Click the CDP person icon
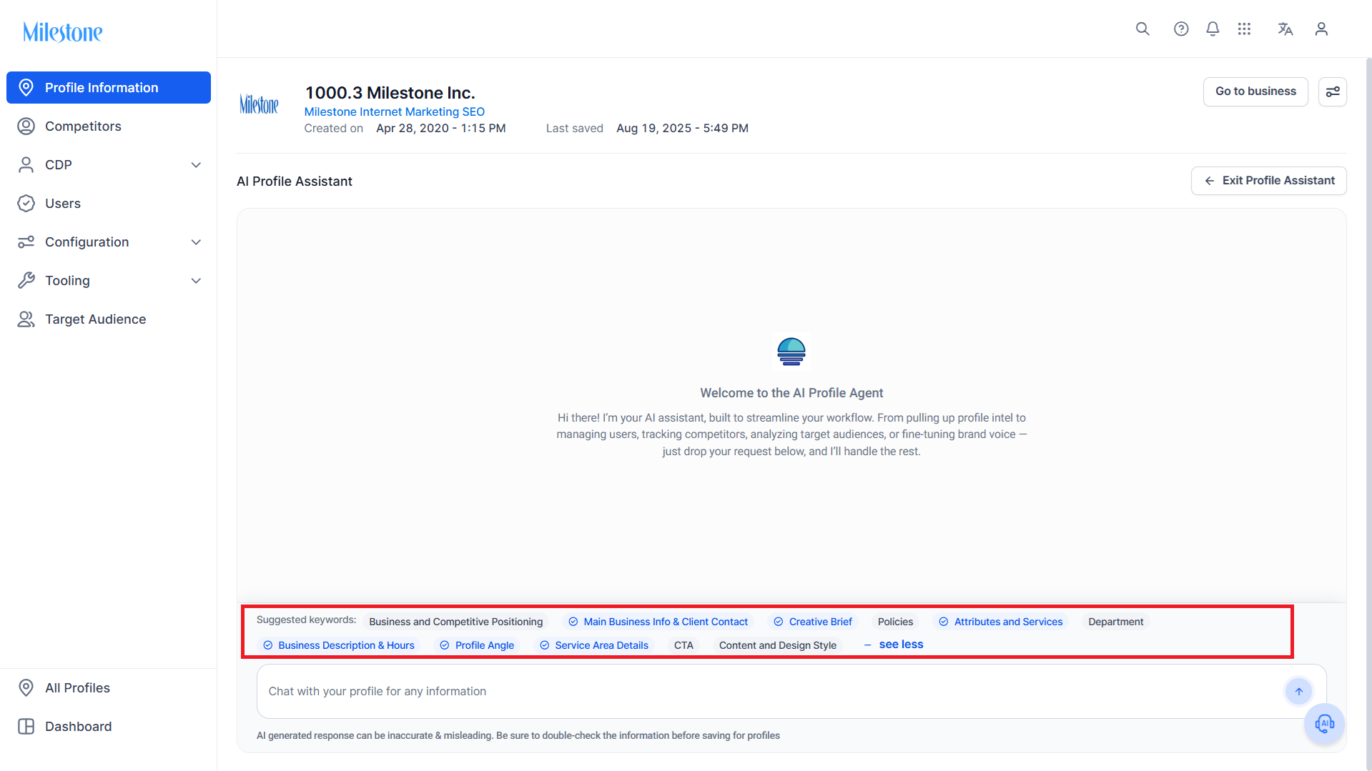The width and height of the screenshot is (1372, 771). [26, 164]
